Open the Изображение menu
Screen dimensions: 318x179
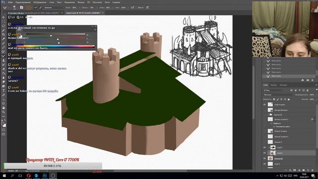tap(40, 2)
